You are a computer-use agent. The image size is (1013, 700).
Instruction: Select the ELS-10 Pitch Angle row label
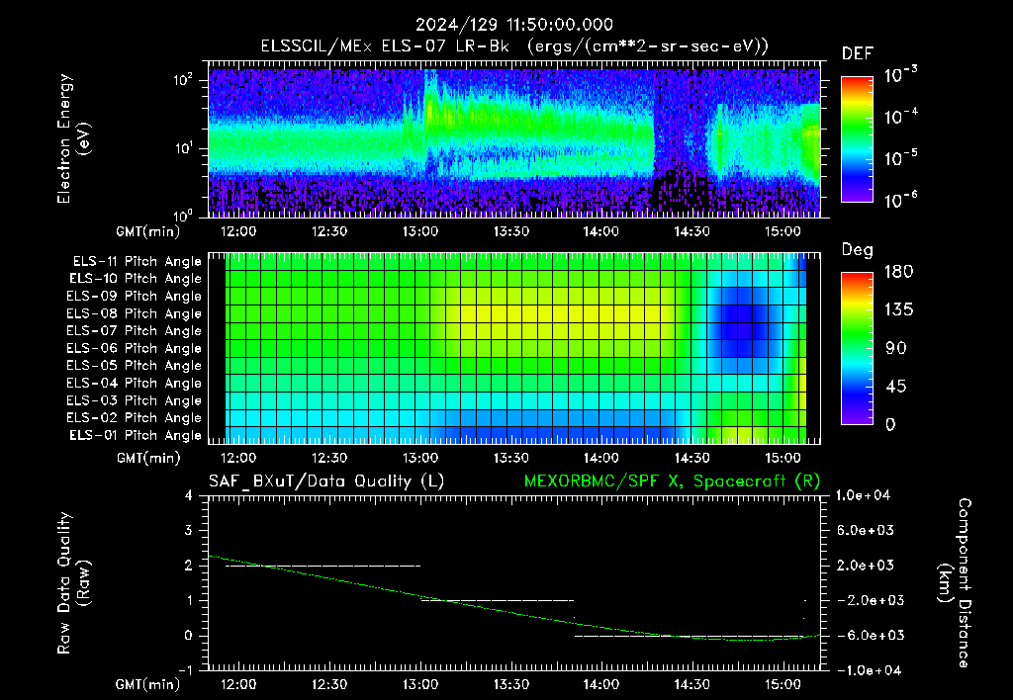click(136, 279)
